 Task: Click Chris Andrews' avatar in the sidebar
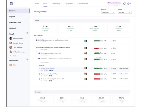pos(11,47)
